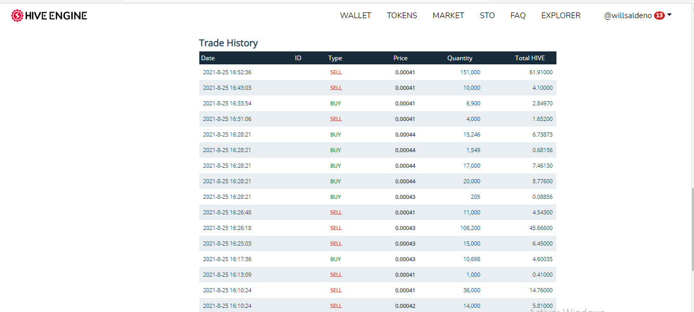The width and height of the screenshot is (694, 312).
Task: Click date 2021-8-25 16:31:06
Action: [227, 119]
